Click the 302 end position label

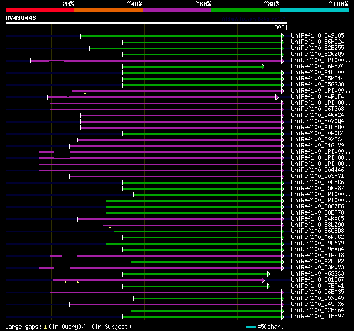click(279, 27)
